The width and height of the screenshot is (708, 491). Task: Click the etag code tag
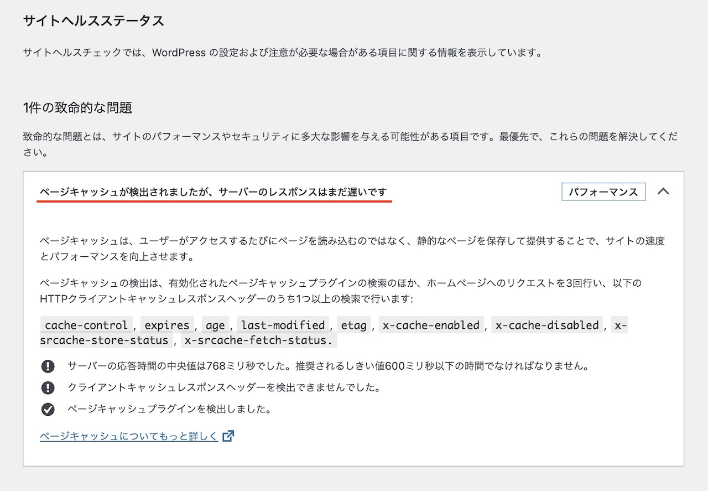pyautogui.click(x=353, y=325)
